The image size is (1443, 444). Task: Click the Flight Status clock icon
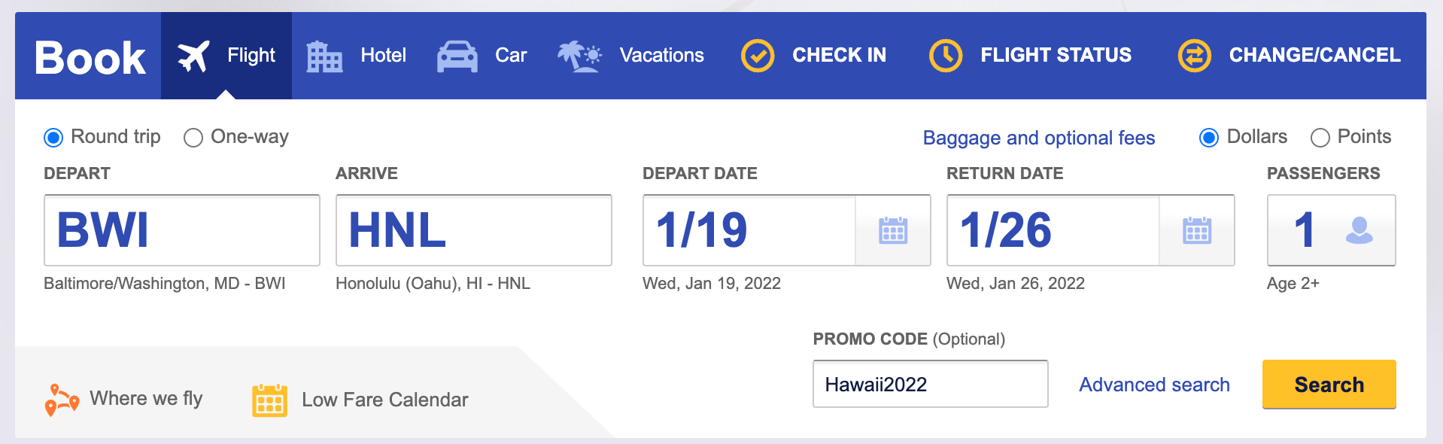point(946,56)
